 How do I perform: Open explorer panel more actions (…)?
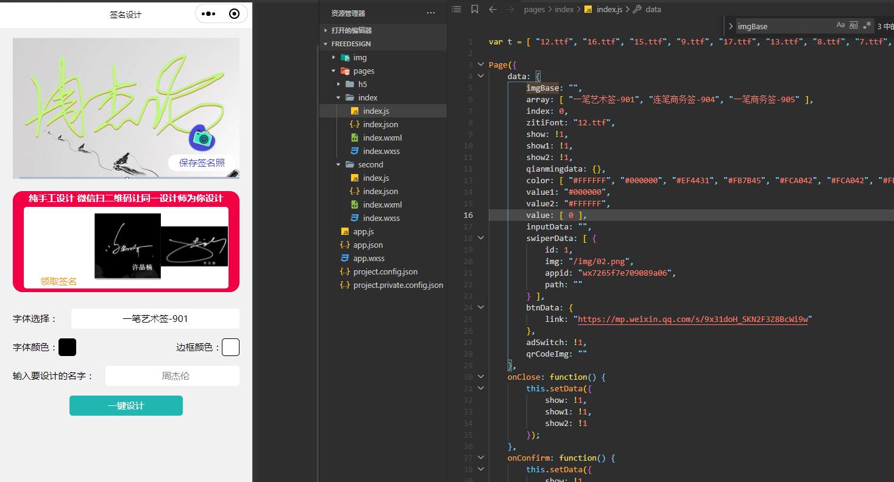point(431,13)
